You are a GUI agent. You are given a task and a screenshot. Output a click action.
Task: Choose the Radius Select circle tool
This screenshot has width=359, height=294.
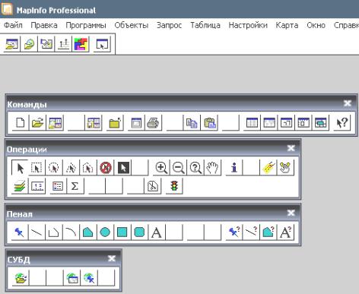click(54, 168)
